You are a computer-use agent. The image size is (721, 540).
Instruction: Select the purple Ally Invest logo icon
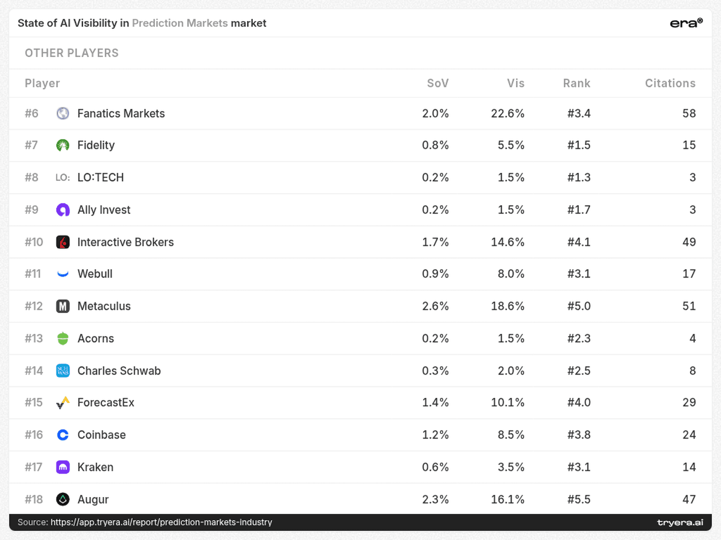click(63, 210)
